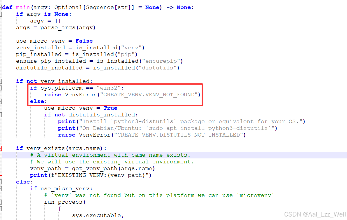Click the word parse_args in the code
This screenshot has height=220, width=347.
click(58, 27)
